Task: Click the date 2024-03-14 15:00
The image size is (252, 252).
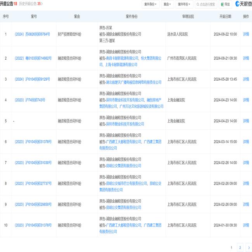Action: 225,142
